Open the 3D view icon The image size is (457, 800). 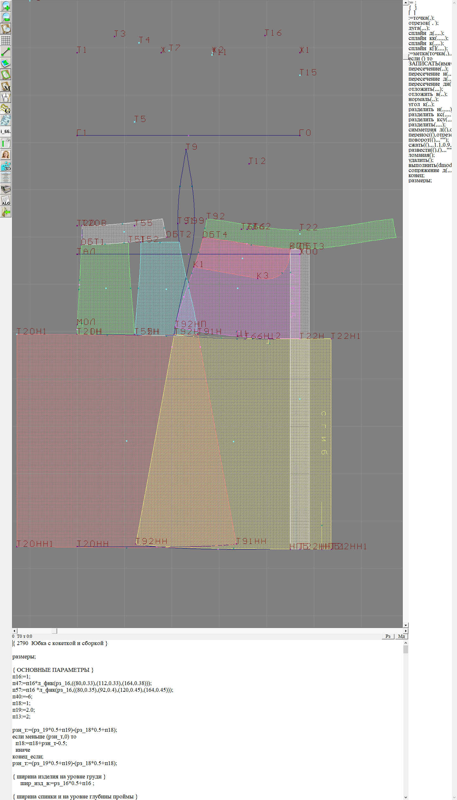pyautogui.click(x=6, y=166)
